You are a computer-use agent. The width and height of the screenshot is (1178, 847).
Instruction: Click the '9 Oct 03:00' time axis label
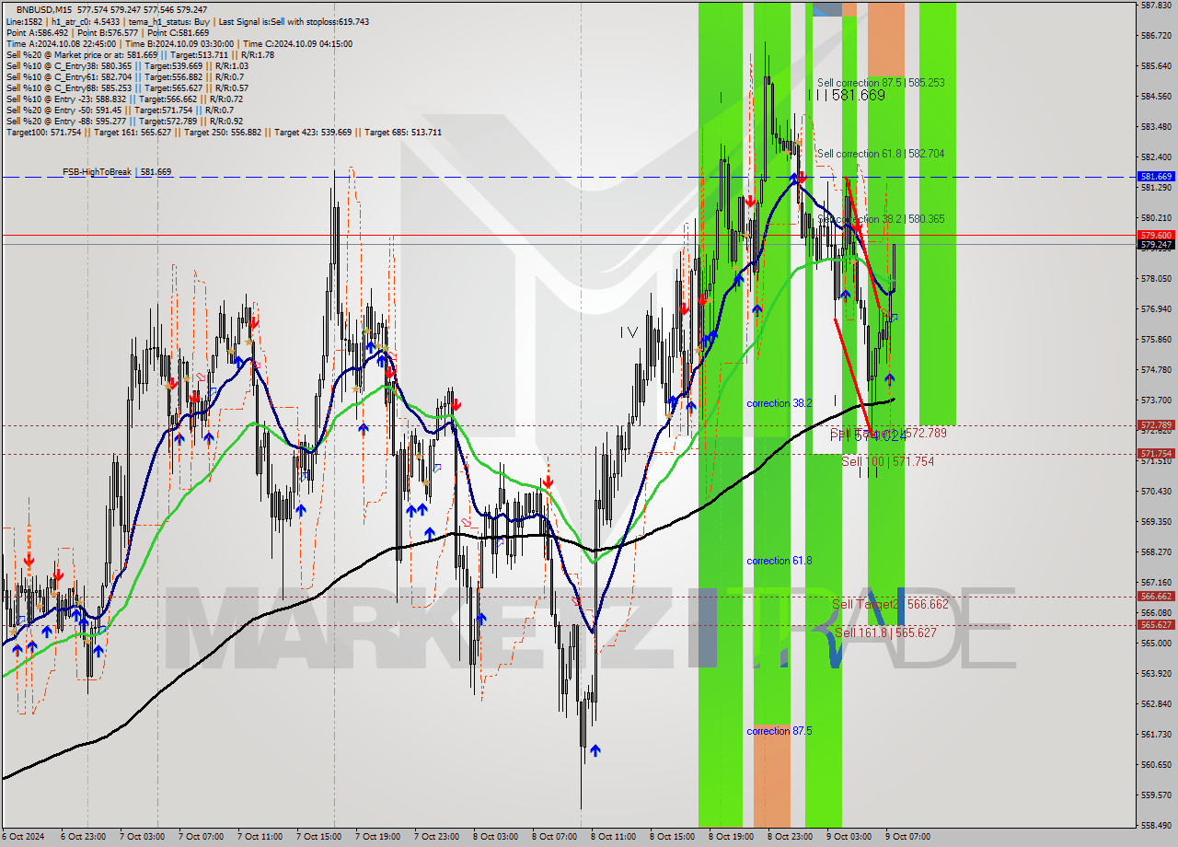pos(848,837)
